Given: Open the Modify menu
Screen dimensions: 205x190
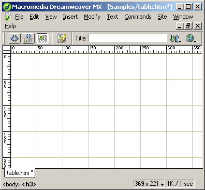Looking at the screenshot, I should coord(92,17).
